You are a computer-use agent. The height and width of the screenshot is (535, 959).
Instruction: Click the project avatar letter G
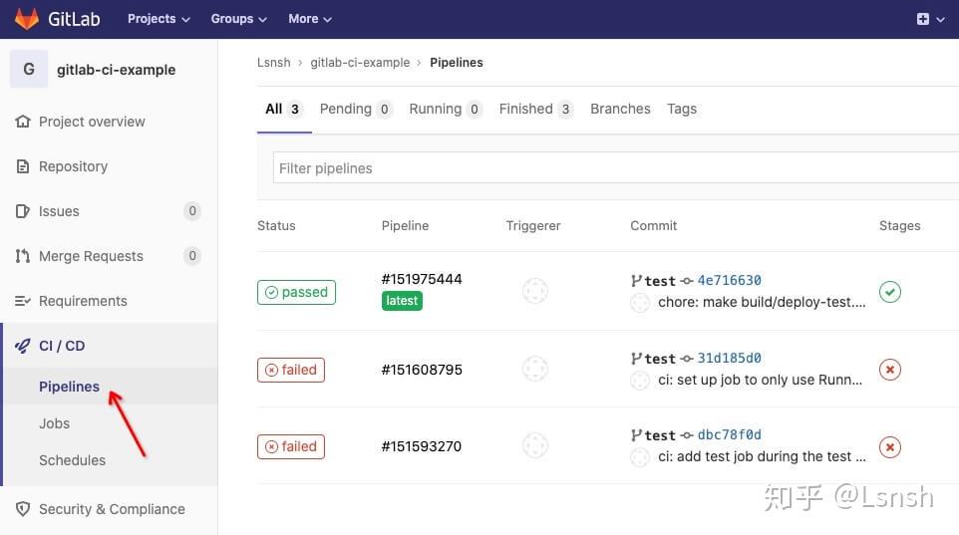(29, 69)
